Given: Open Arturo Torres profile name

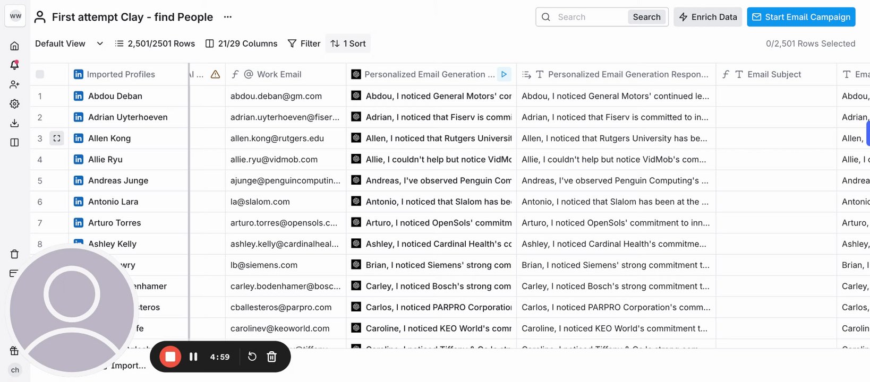Looking at the screenshot, I should coord(115,223).
